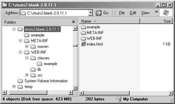Click the 1 KB size value
175x104 pixels.
tap(167, 44)
